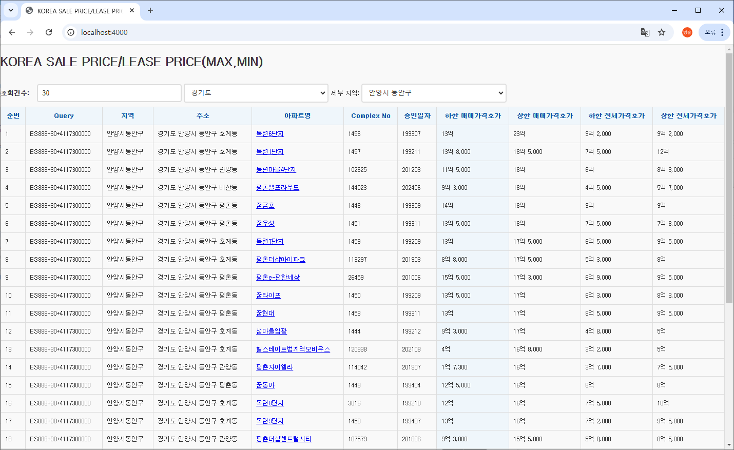Click the query count input with 30

[x=109, y=93]
